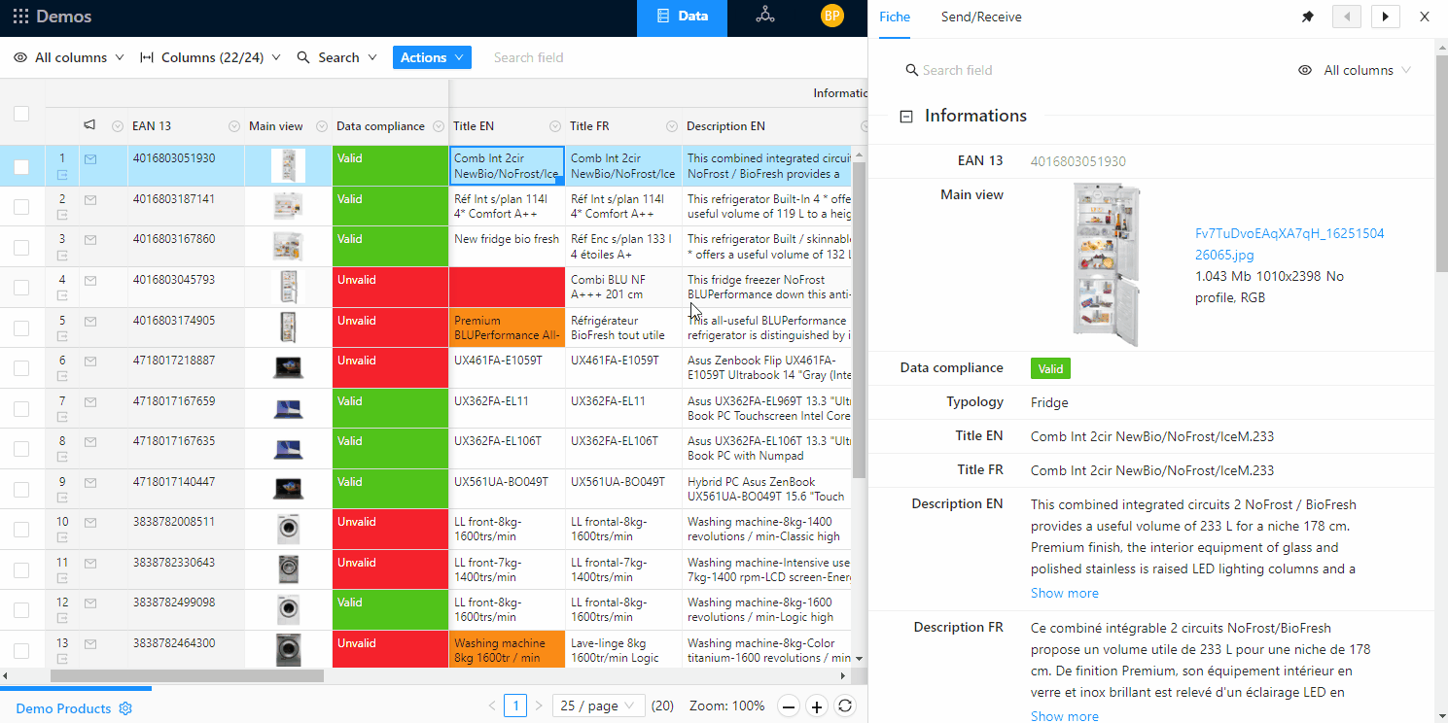This screenshot has width=1448, height=723.
Task: Pin the Fiche side panel
Action: click(1308, 17)
